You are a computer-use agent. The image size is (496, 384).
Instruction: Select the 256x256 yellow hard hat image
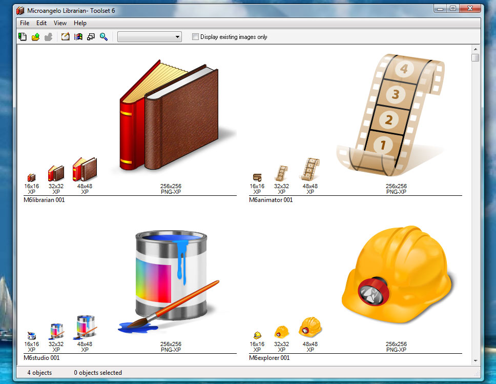398,275
